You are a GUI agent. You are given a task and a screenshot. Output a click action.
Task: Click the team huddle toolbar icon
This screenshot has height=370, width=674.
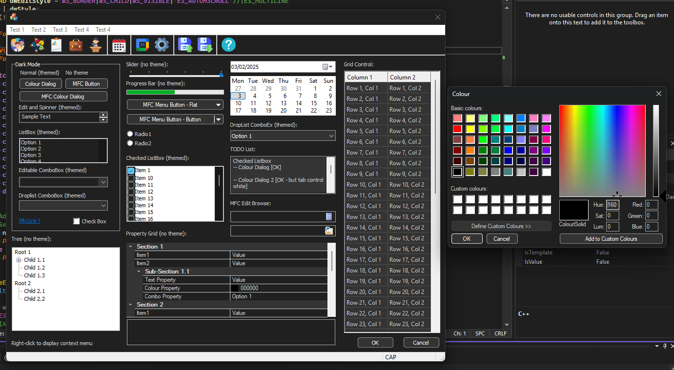click(37, 45)
